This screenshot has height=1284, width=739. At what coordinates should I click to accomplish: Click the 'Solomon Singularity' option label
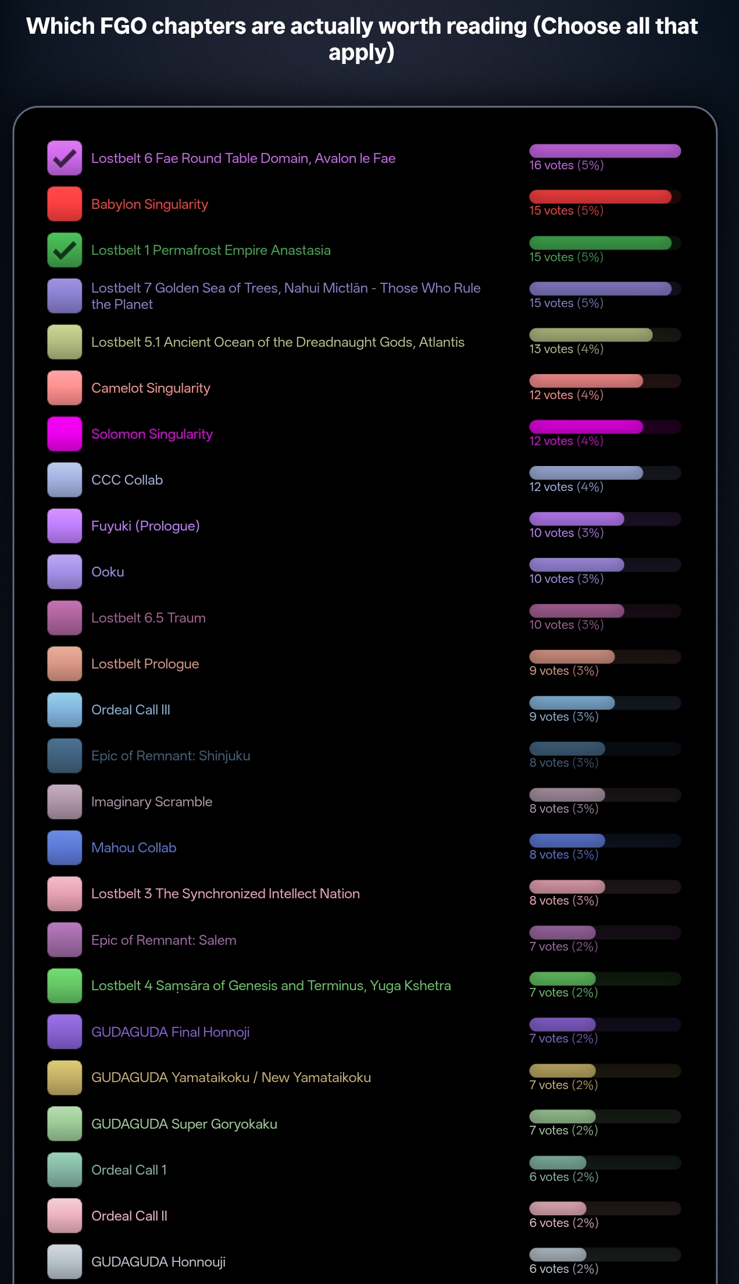[x=152, y=434]
